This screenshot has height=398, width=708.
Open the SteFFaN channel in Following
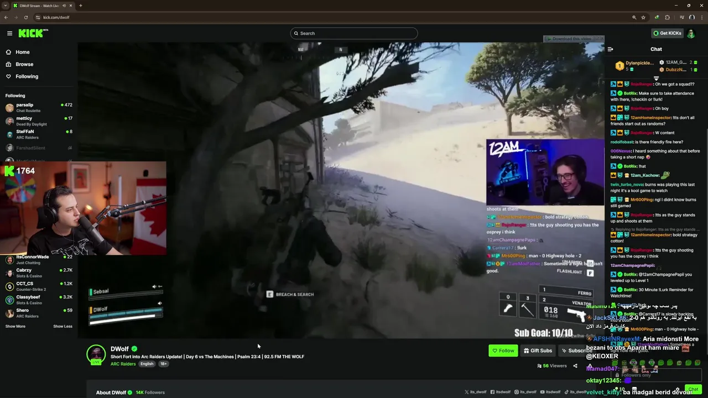point(39,134)
